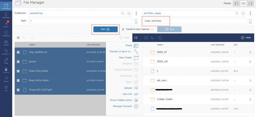Expand Transfer & Sync Options

137,29
